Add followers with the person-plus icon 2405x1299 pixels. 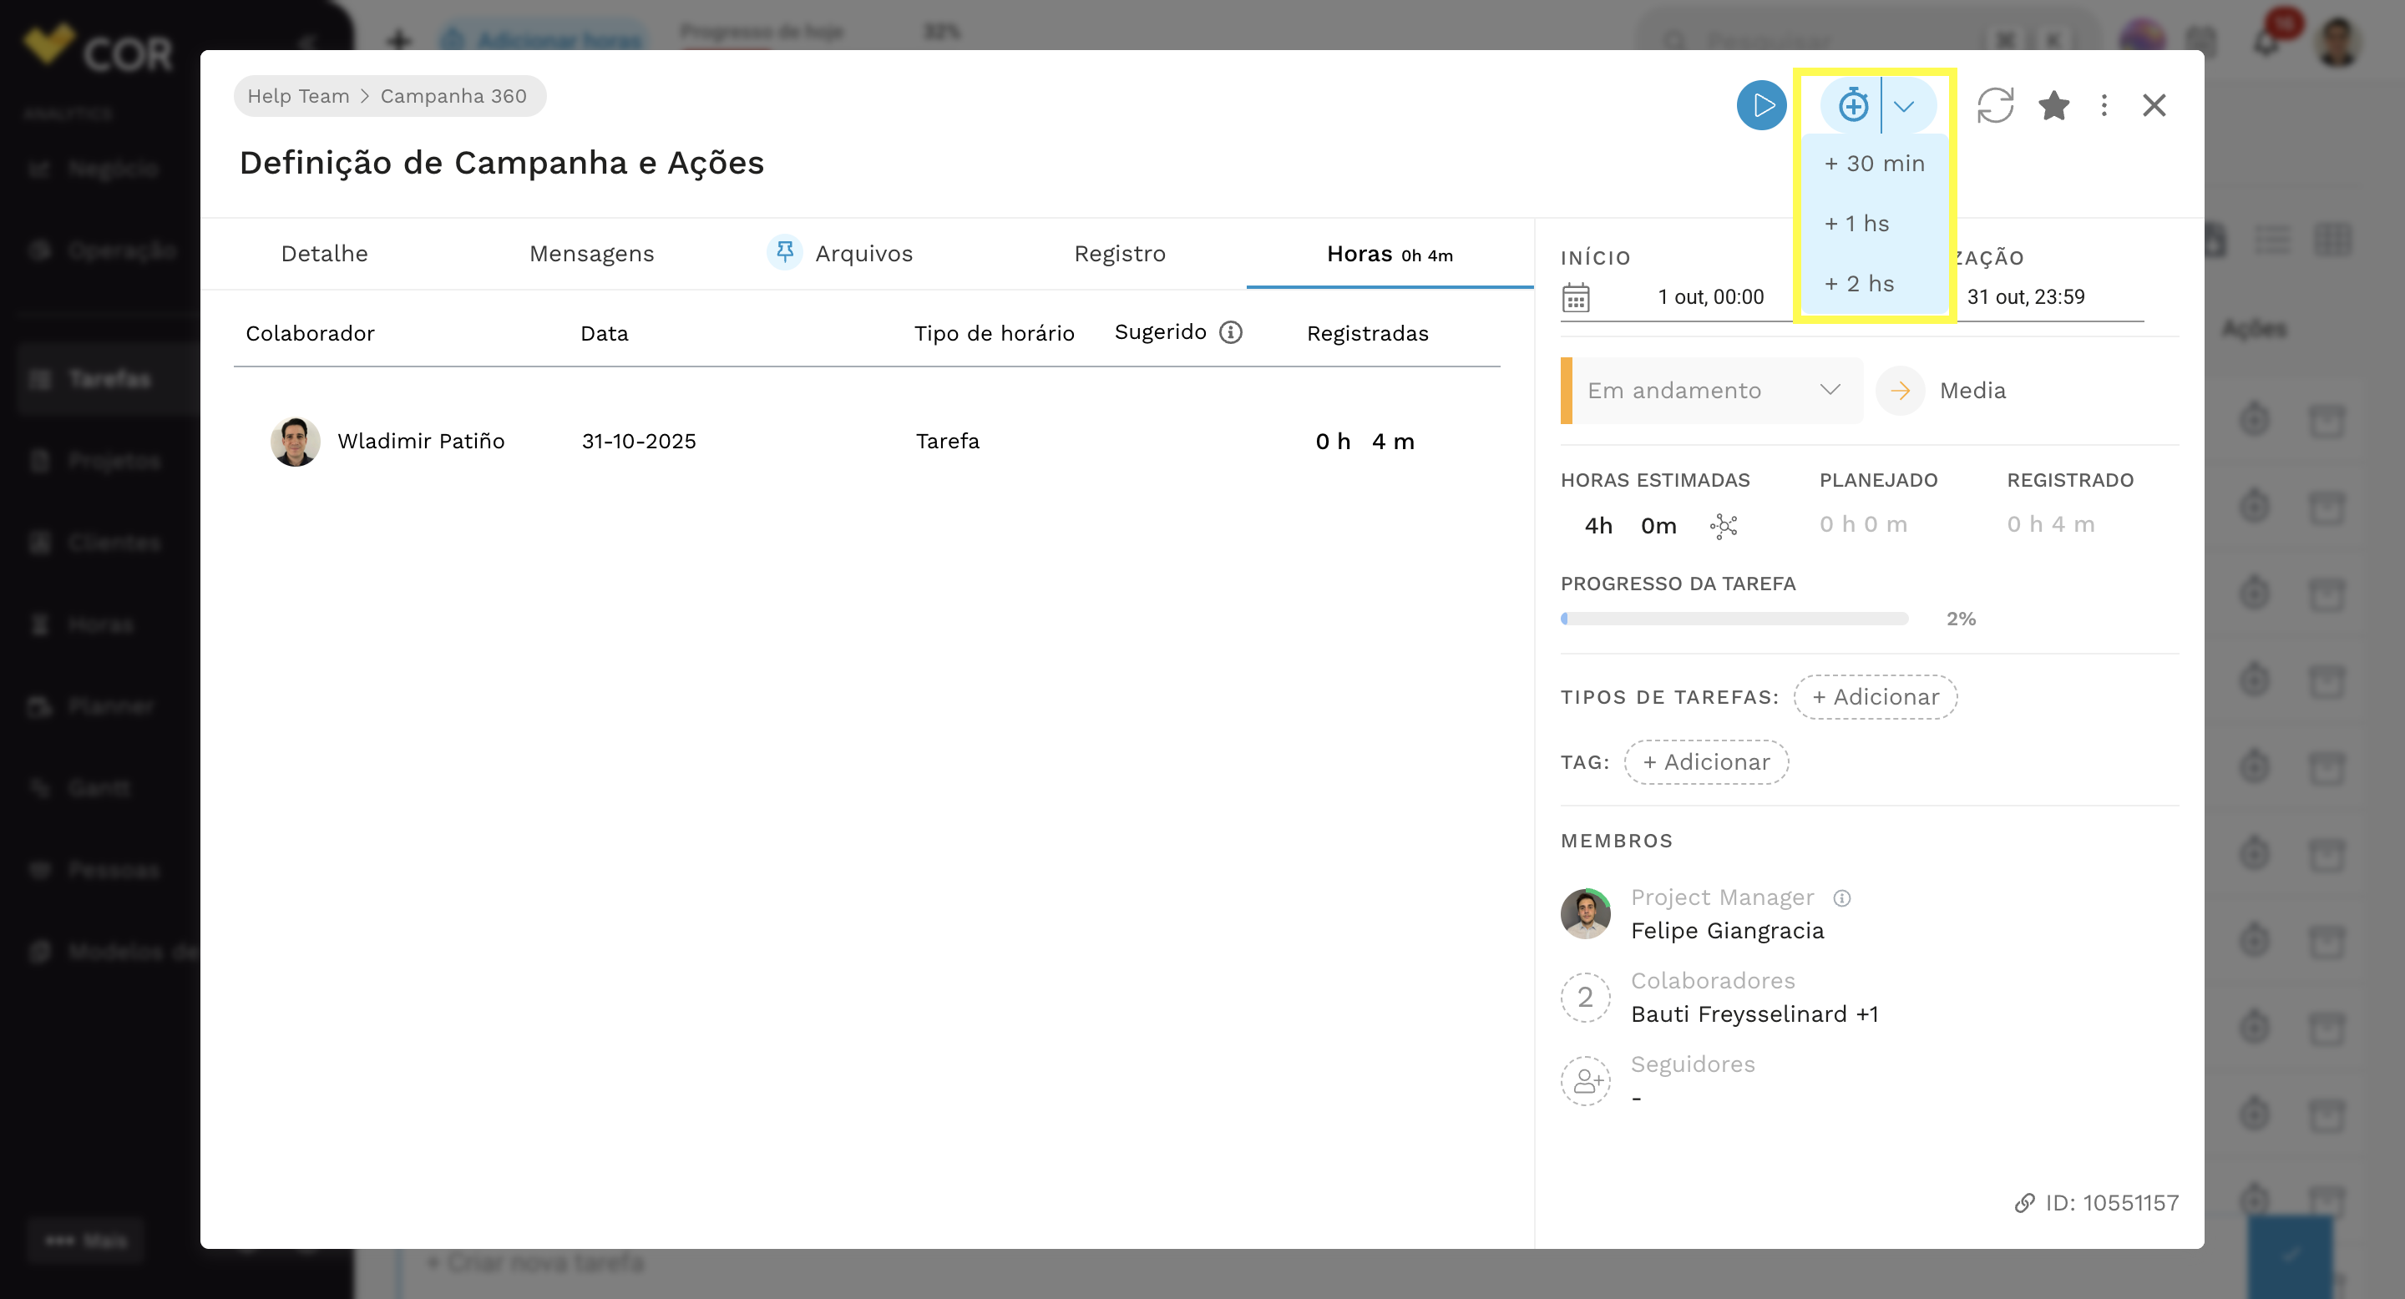[1585, 1080]
